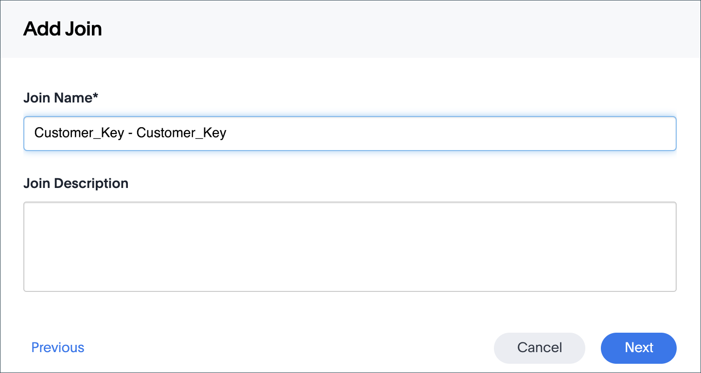
Task: Click inside the Join Description text area
Action: 350,247
